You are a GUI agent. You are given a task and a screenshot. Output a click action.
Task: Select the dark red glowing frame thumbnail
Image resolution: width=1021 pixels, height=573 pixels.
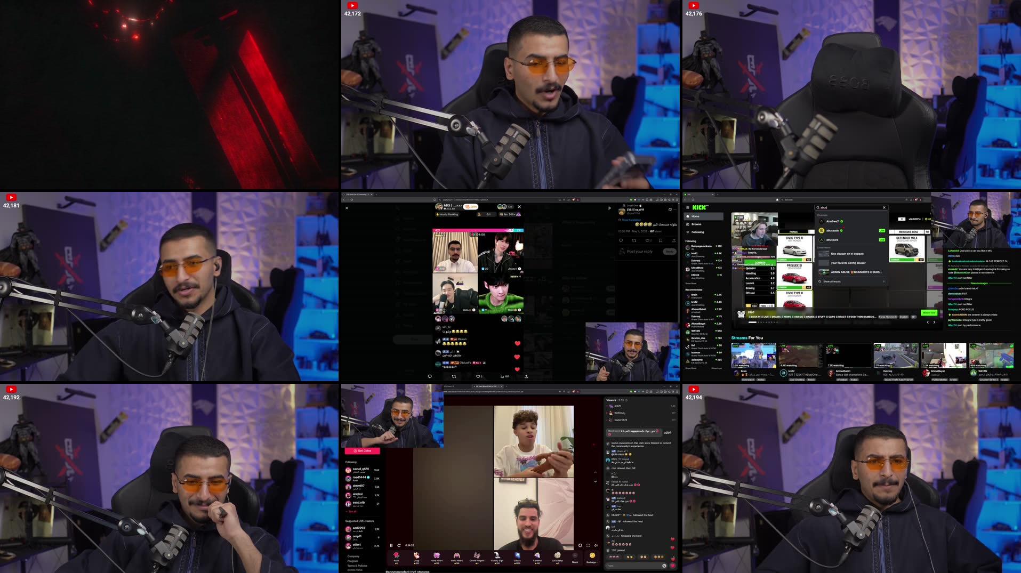[x=170, y=95]
